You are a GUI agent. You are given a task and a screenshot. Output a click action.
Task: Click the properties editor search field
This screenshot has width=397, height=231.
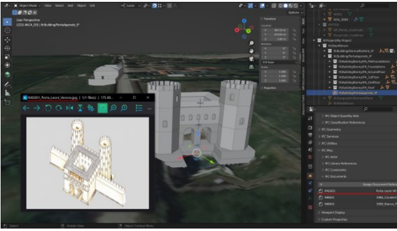click(x=377, y=109)
